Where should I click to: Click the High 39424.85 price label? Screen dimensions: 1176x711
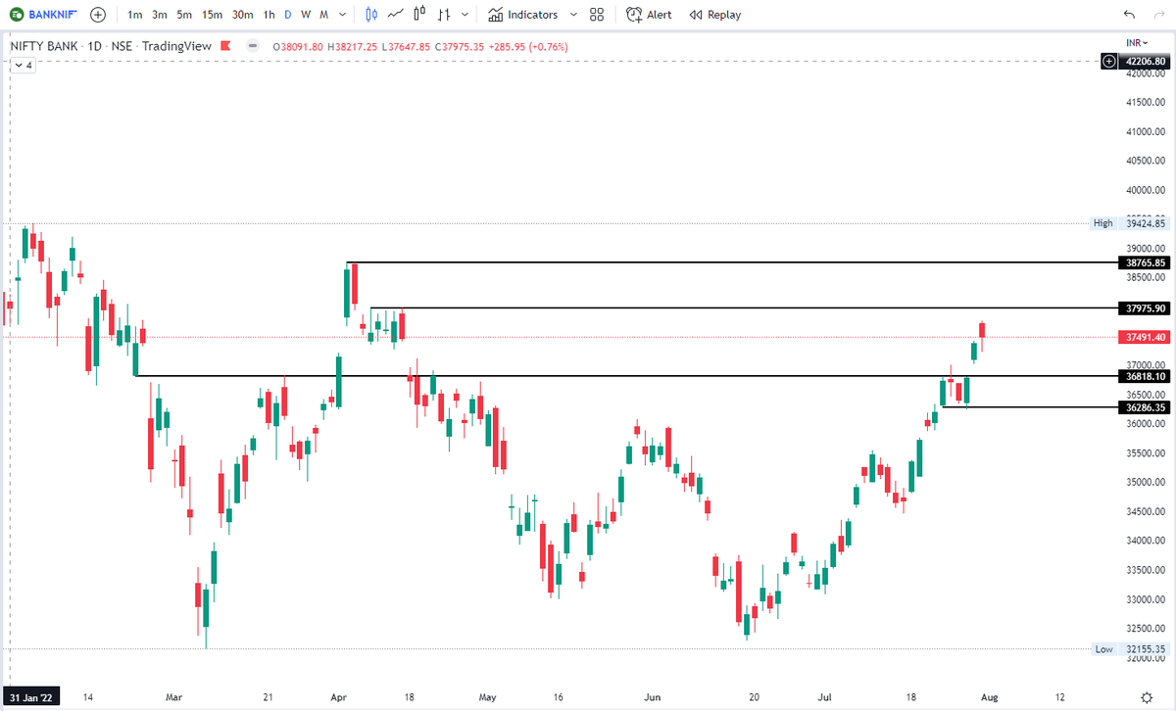click(x=1130, y=223)
